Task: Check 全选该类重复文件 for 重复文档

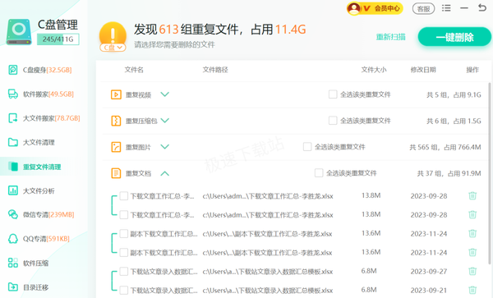Action: click(319, 173)
